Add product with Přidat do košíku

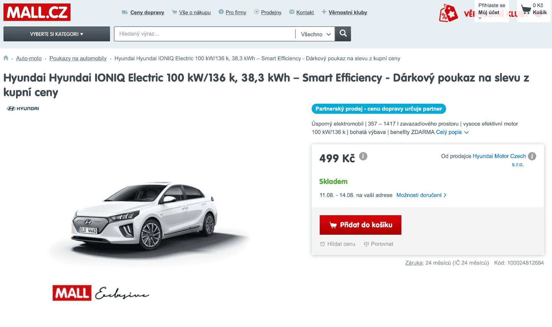(360, 225)
